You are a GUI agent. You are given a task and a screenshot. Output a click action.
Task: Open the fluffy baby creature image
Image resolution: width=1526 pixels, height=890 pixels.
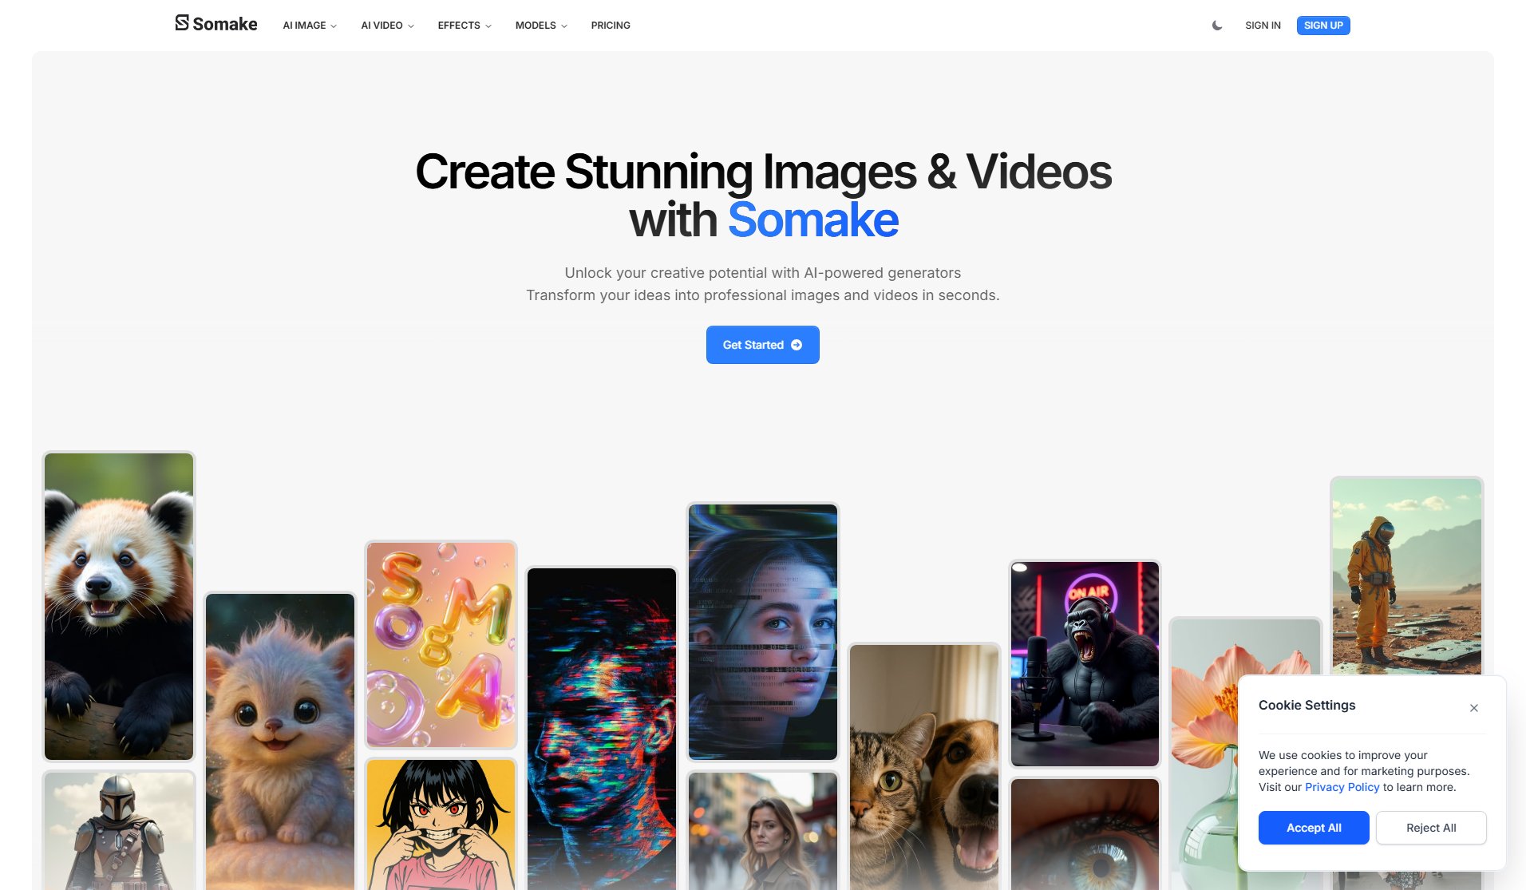click(x=280, y=741)
